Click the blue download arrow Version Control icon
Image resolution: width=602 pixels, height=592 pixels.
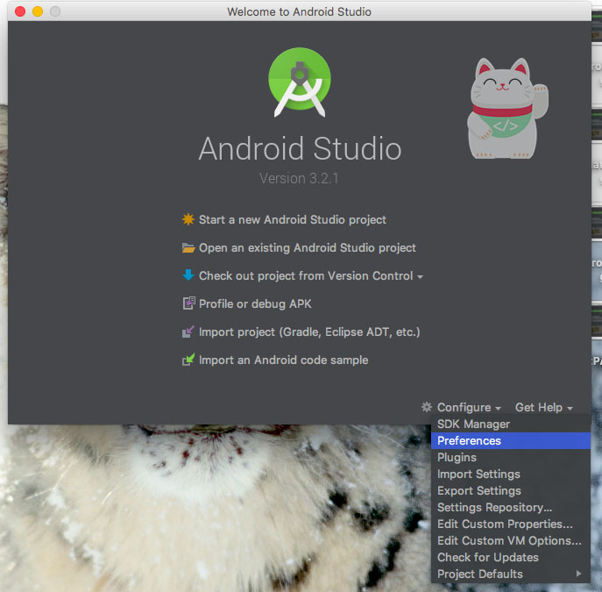188,275
